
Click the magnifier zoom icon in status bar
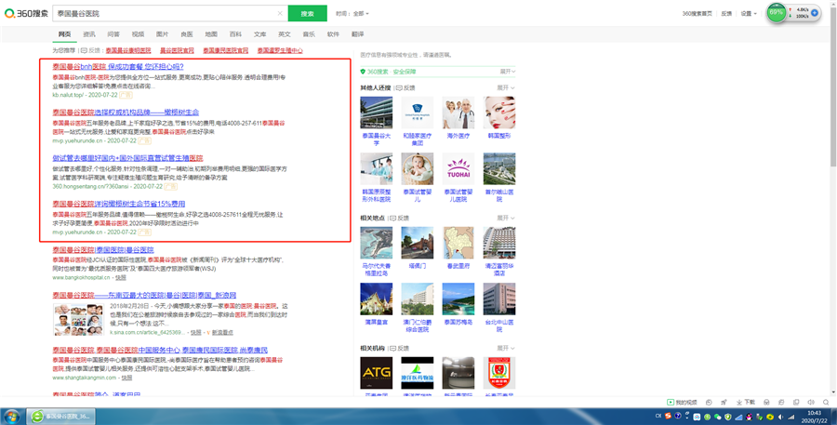(826, 402)
